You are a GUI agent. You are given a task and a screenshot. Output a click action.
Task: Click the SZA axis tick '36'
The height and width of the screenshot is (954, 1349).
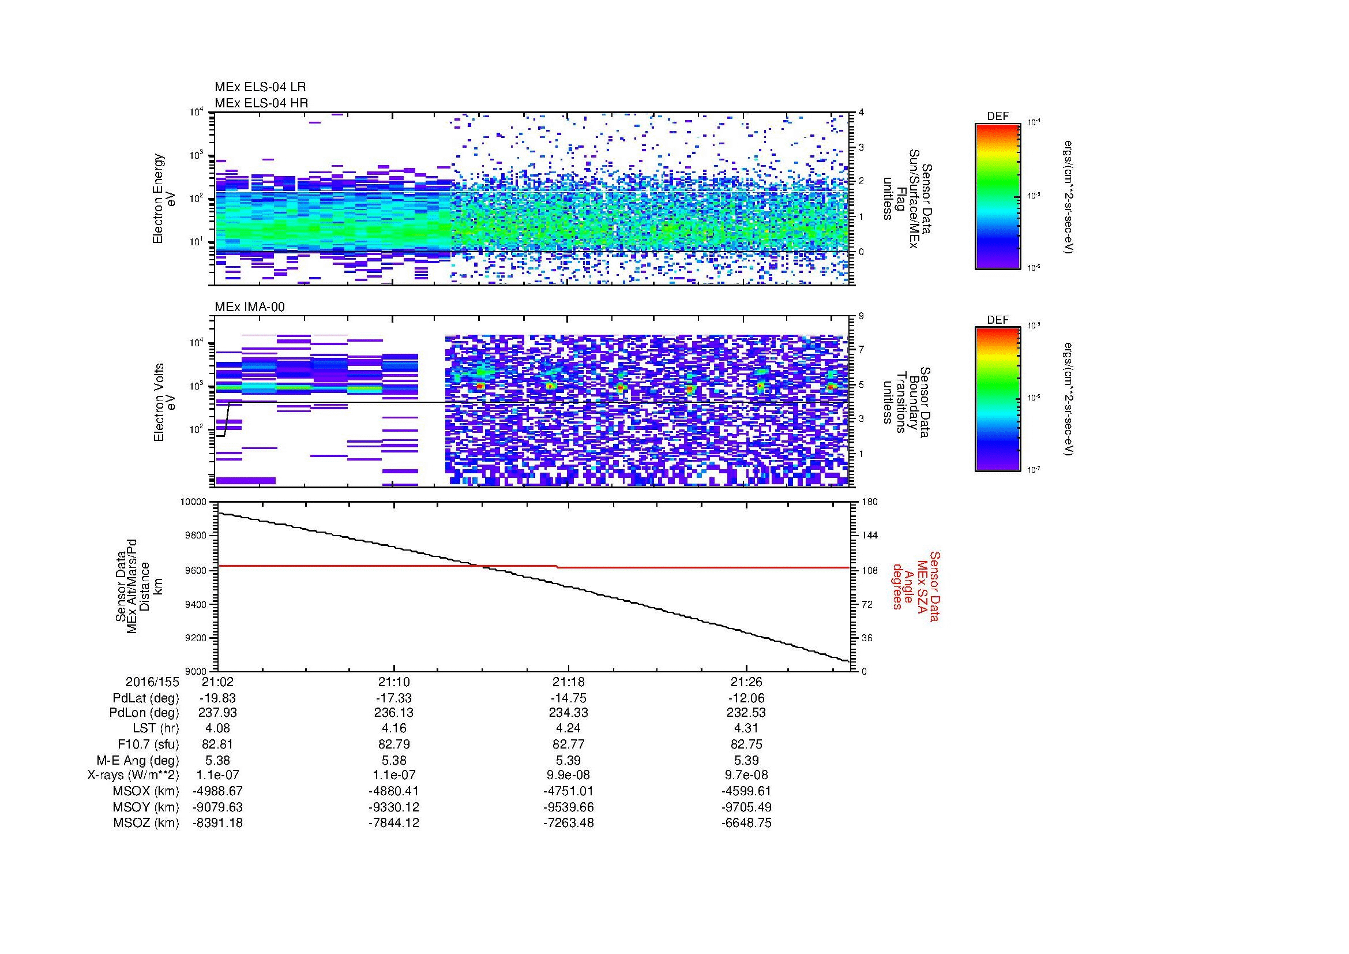coord(867,638)
